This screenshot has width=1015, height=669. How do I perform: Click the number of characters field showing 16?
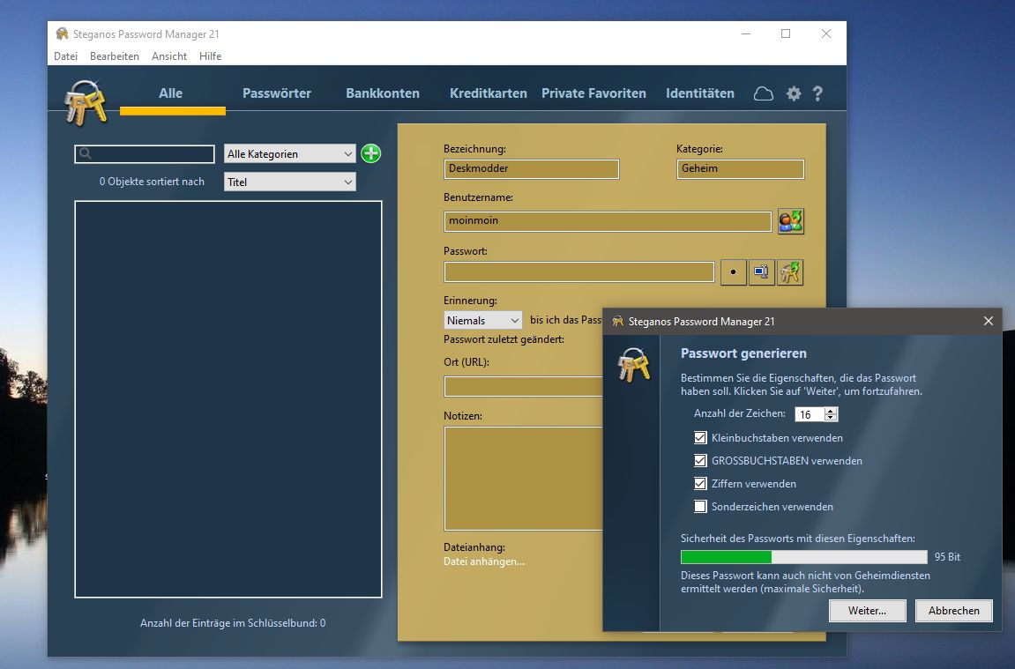(x=810, y=414)
